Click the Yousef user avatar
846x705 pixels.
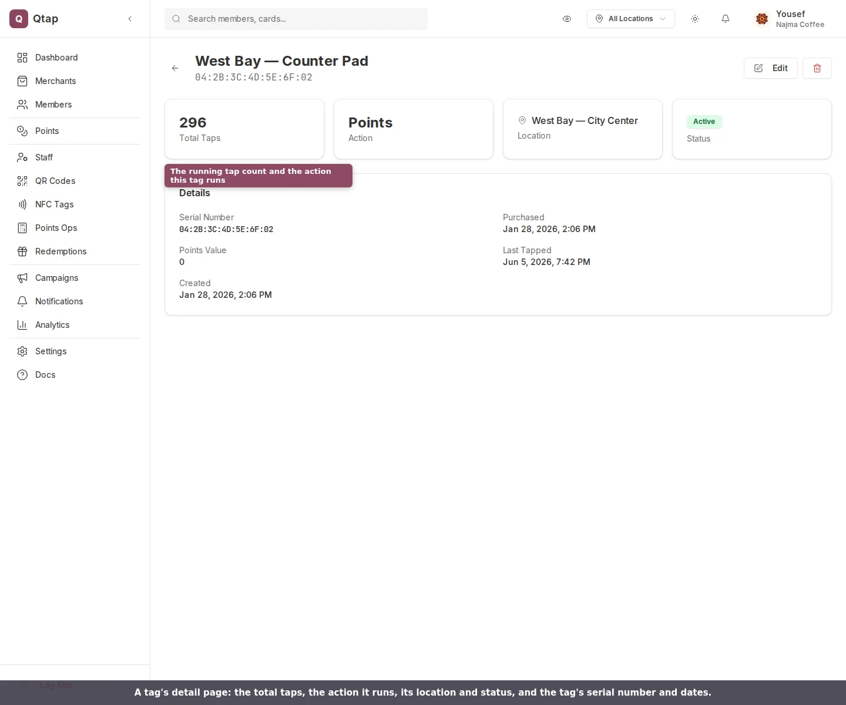762,19
